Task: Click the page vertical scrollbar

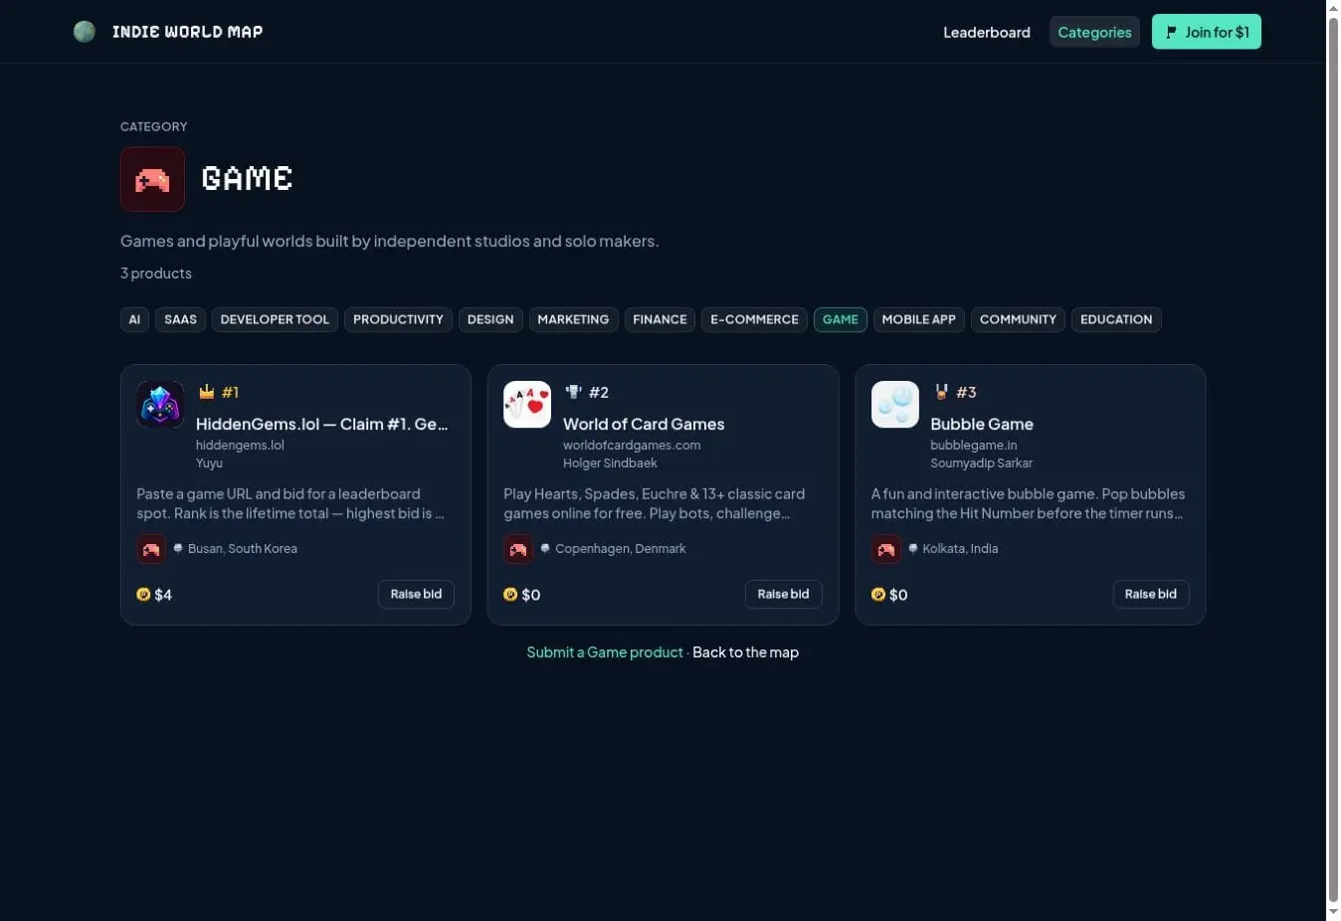Action: (1333, 460)
